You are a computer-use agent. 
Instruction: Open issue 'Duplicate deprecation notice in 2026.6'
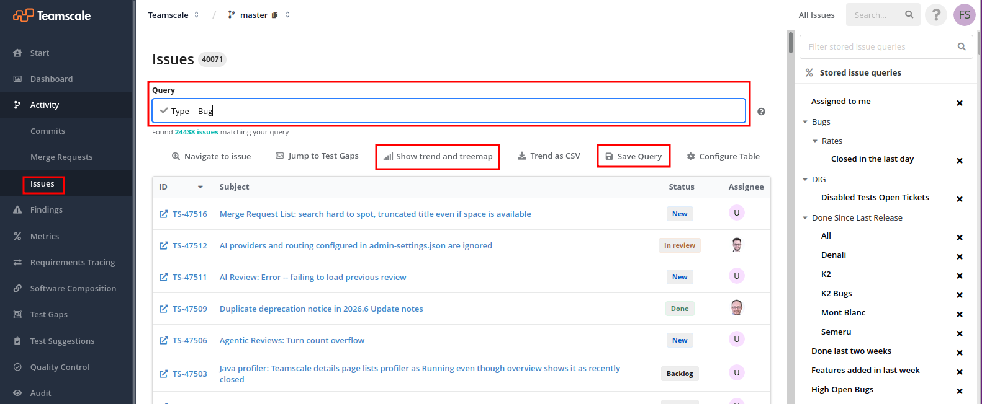(321, 309)
